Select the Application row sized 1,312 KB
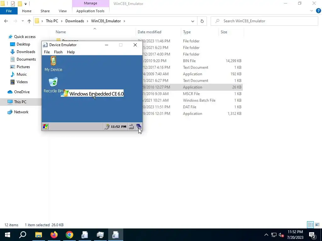Viewport: 322px width, 241px height. (193, 114)
